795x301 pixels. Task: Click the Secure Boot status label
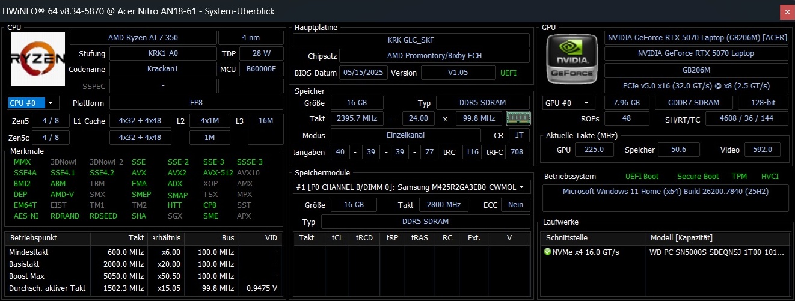pos(698,177)
